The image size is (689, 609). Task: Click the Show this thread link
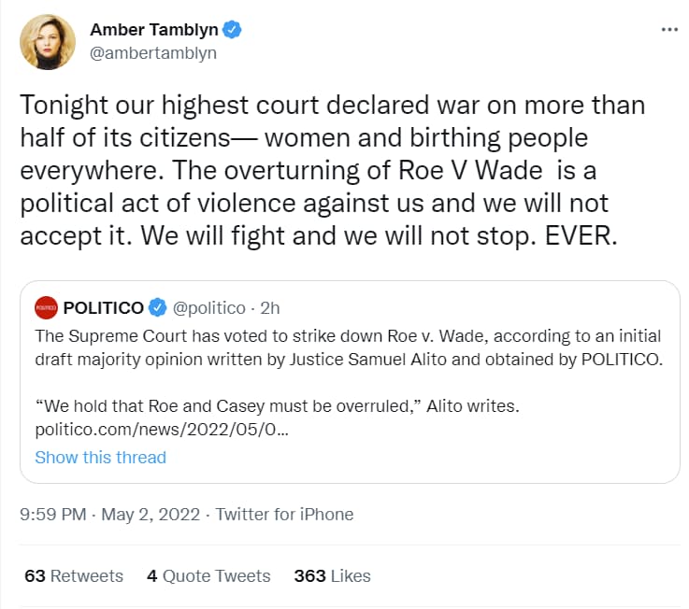[101, 457]
